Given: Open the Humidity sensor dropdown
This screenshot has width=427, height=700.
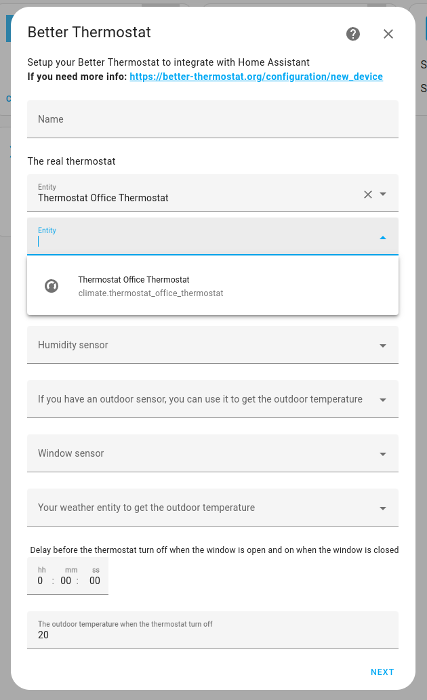Looking at the screenshot, I should (384, 344).
